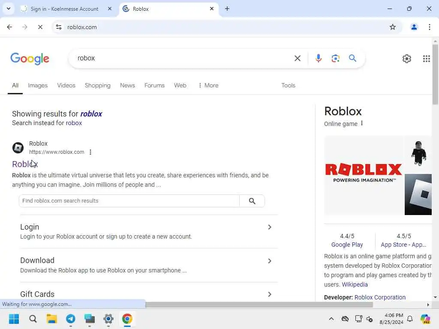Launch File Explorer from taskbar
The image size is (439, 329).
pyautogui.click(x=52, y=319)
